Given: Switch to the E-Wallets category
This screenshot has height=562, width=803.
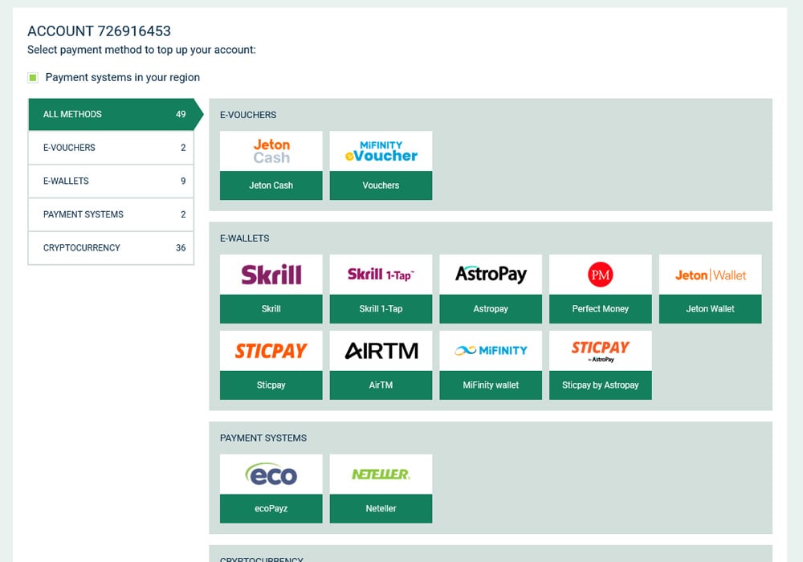Looking at the screenshot, I should click(x=111, y=181).
